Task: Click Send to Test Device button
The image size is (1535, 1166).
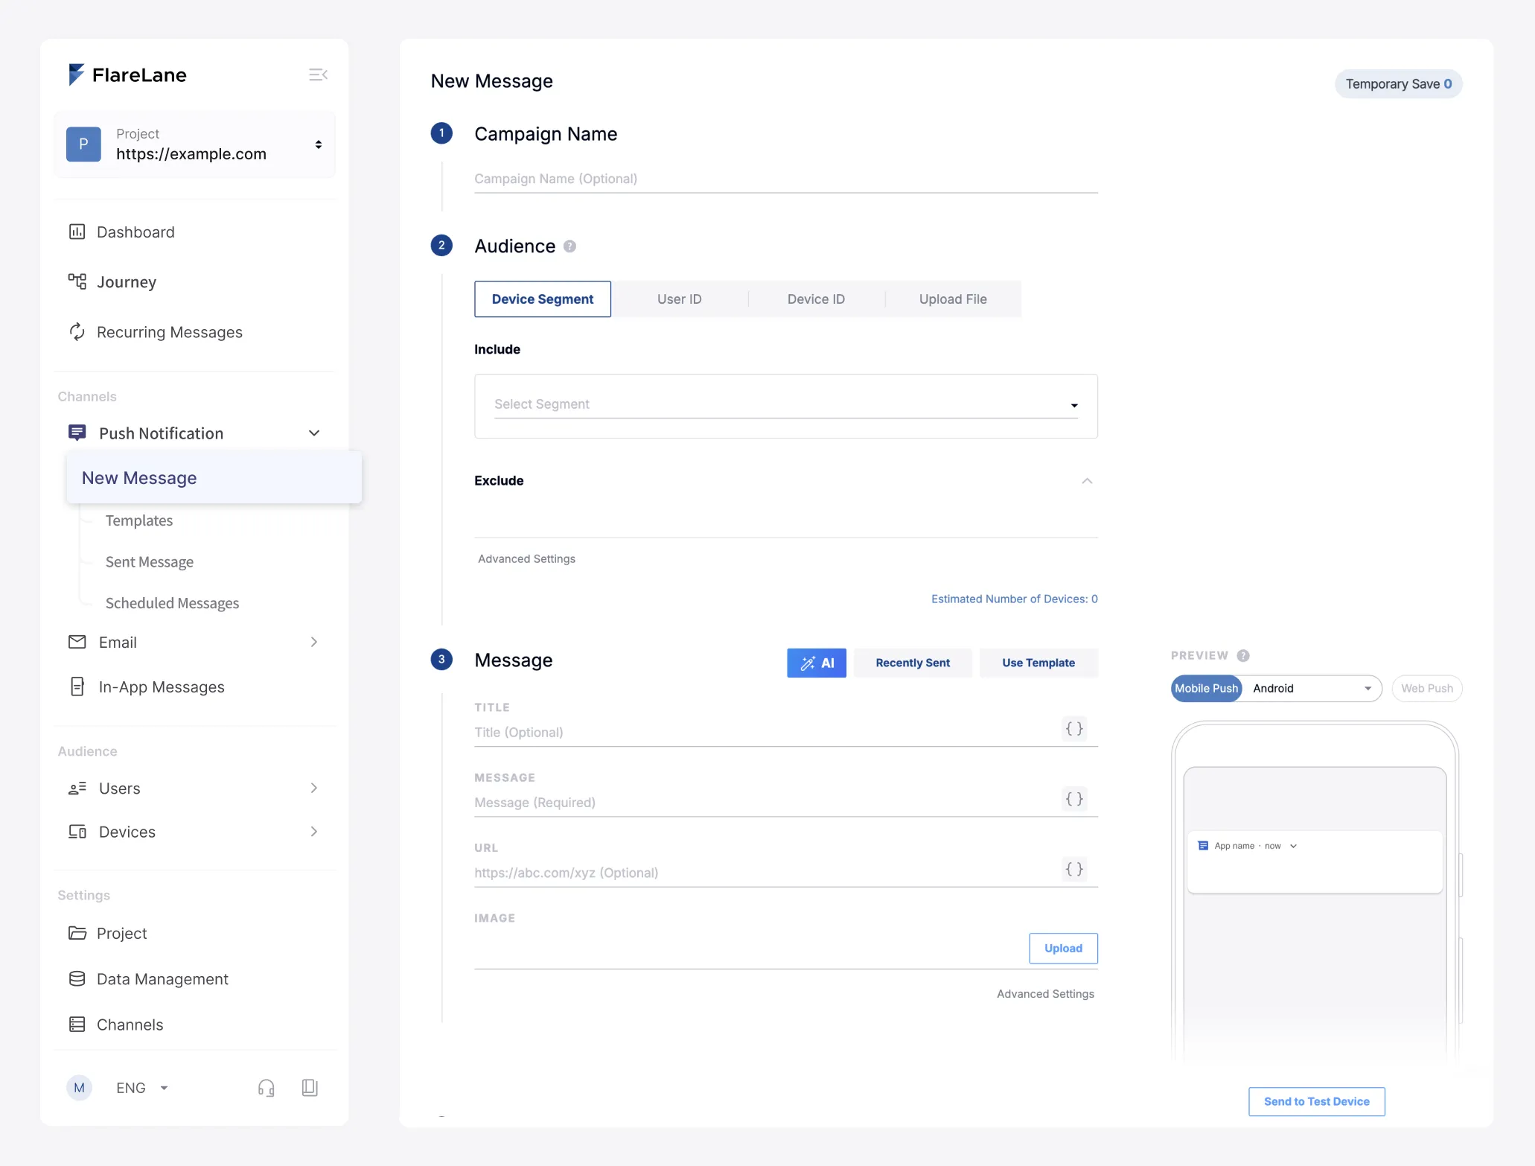Action: pyautogui.click(x=1316, y=1101)
